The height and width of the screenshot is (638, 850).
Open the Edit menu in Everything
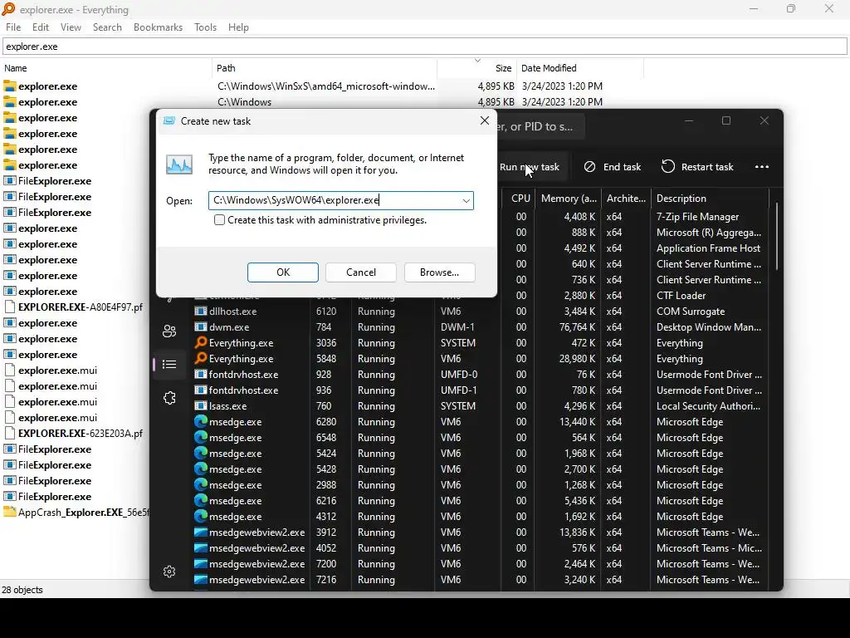tap(40, 27)
